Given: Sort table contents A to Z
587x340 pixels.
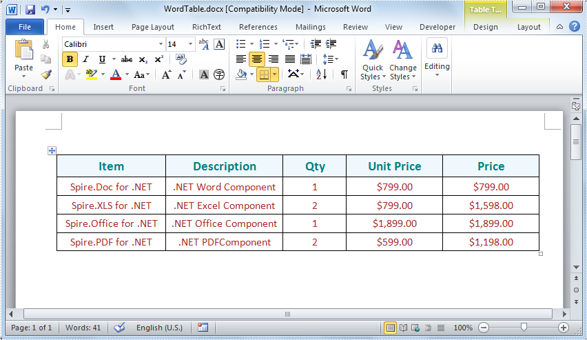Looking at the screenshot, I should pyautogui.click(x=321, y=74).
